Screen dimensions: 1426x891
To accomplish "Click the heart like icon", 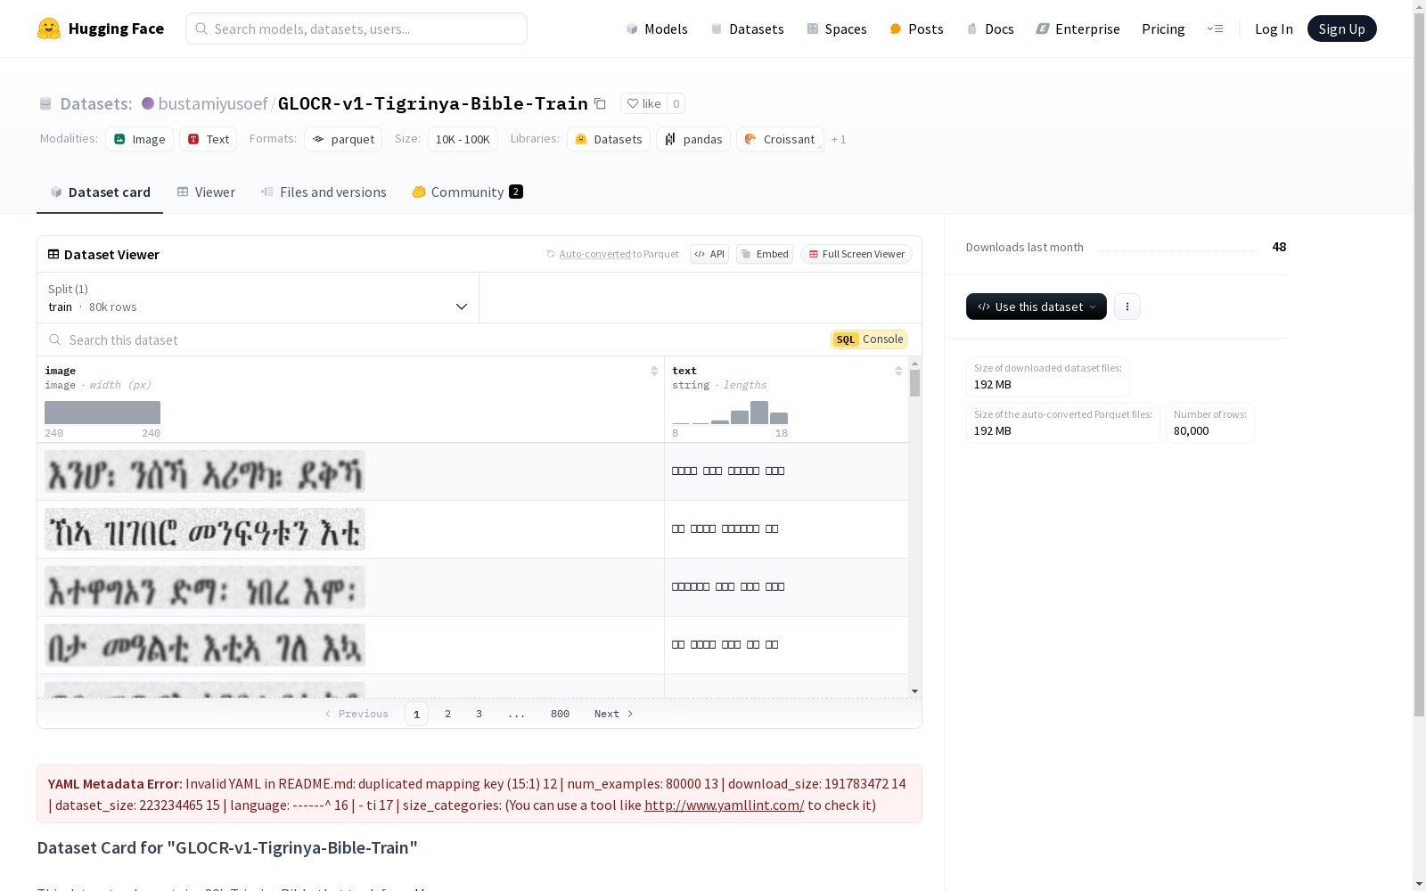I will point(633,103).
